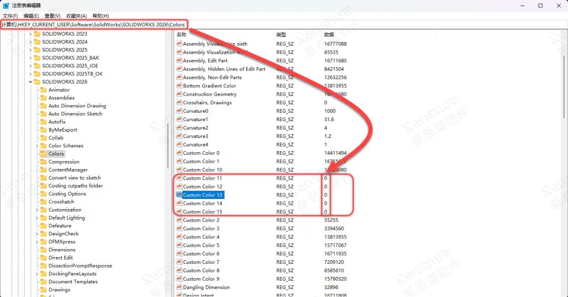Image resolution: width=568 pixels, height=297 pixels.
Task: Click the Colors folder icon in tree
Action: click(x=43, y=154)
